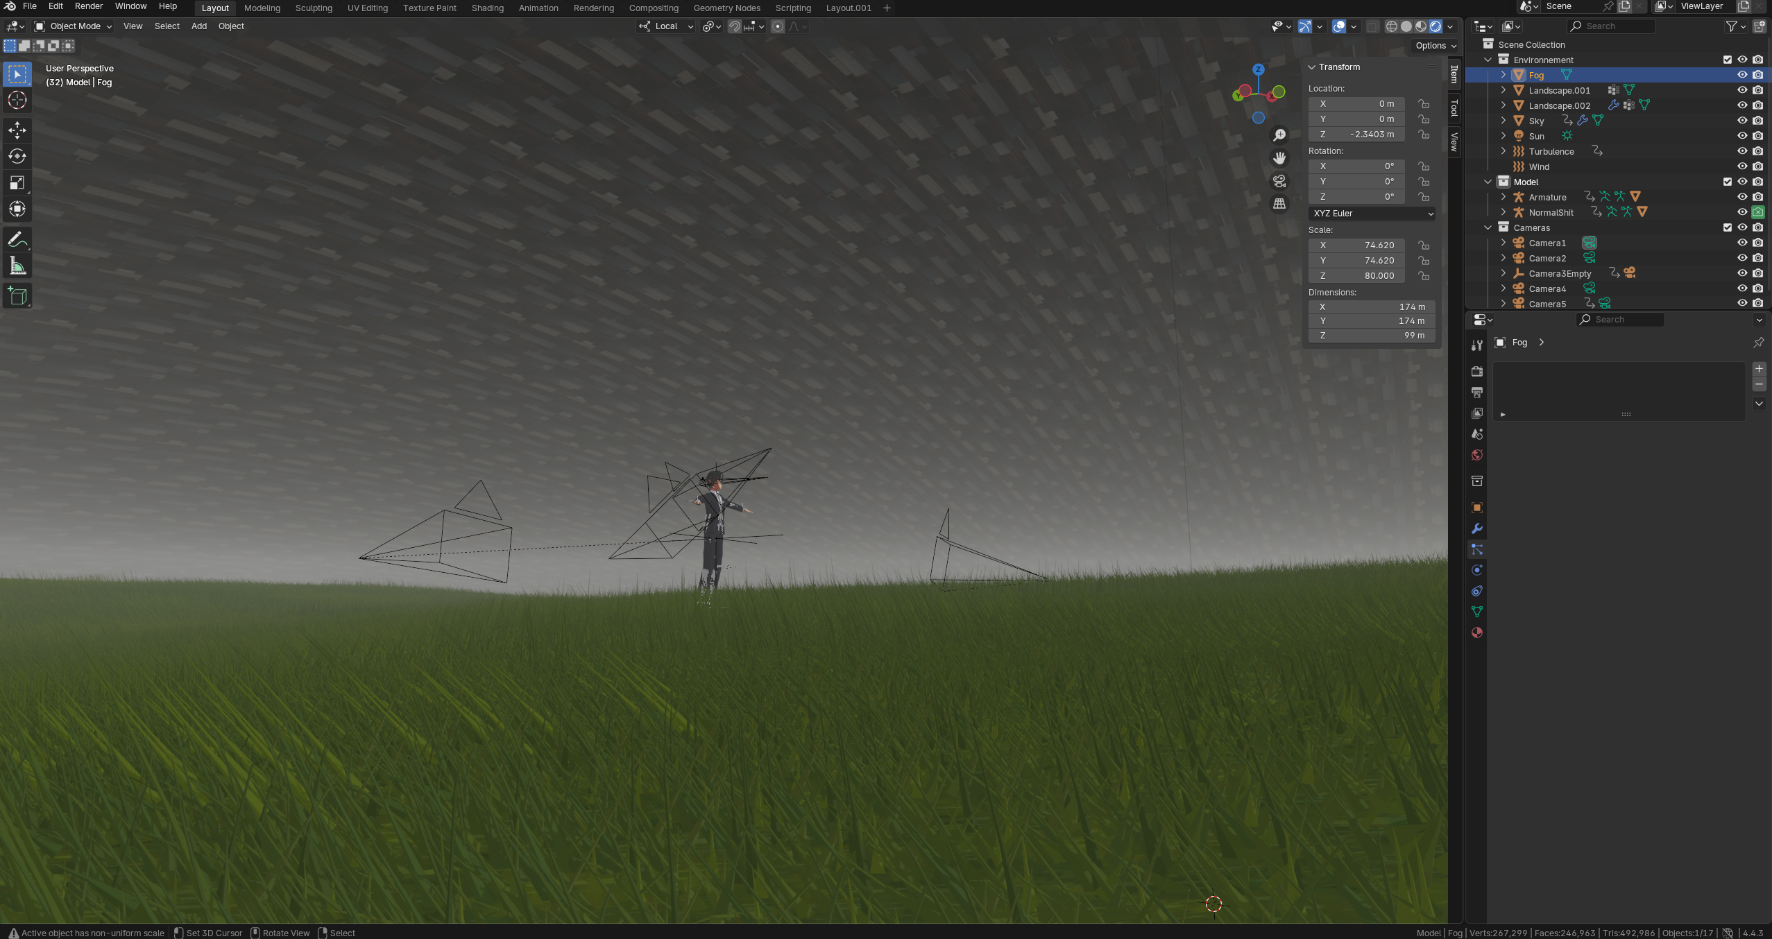Click the add particle slot plus button
This screenshot has height=939, width=1772.
(1759, 369)
